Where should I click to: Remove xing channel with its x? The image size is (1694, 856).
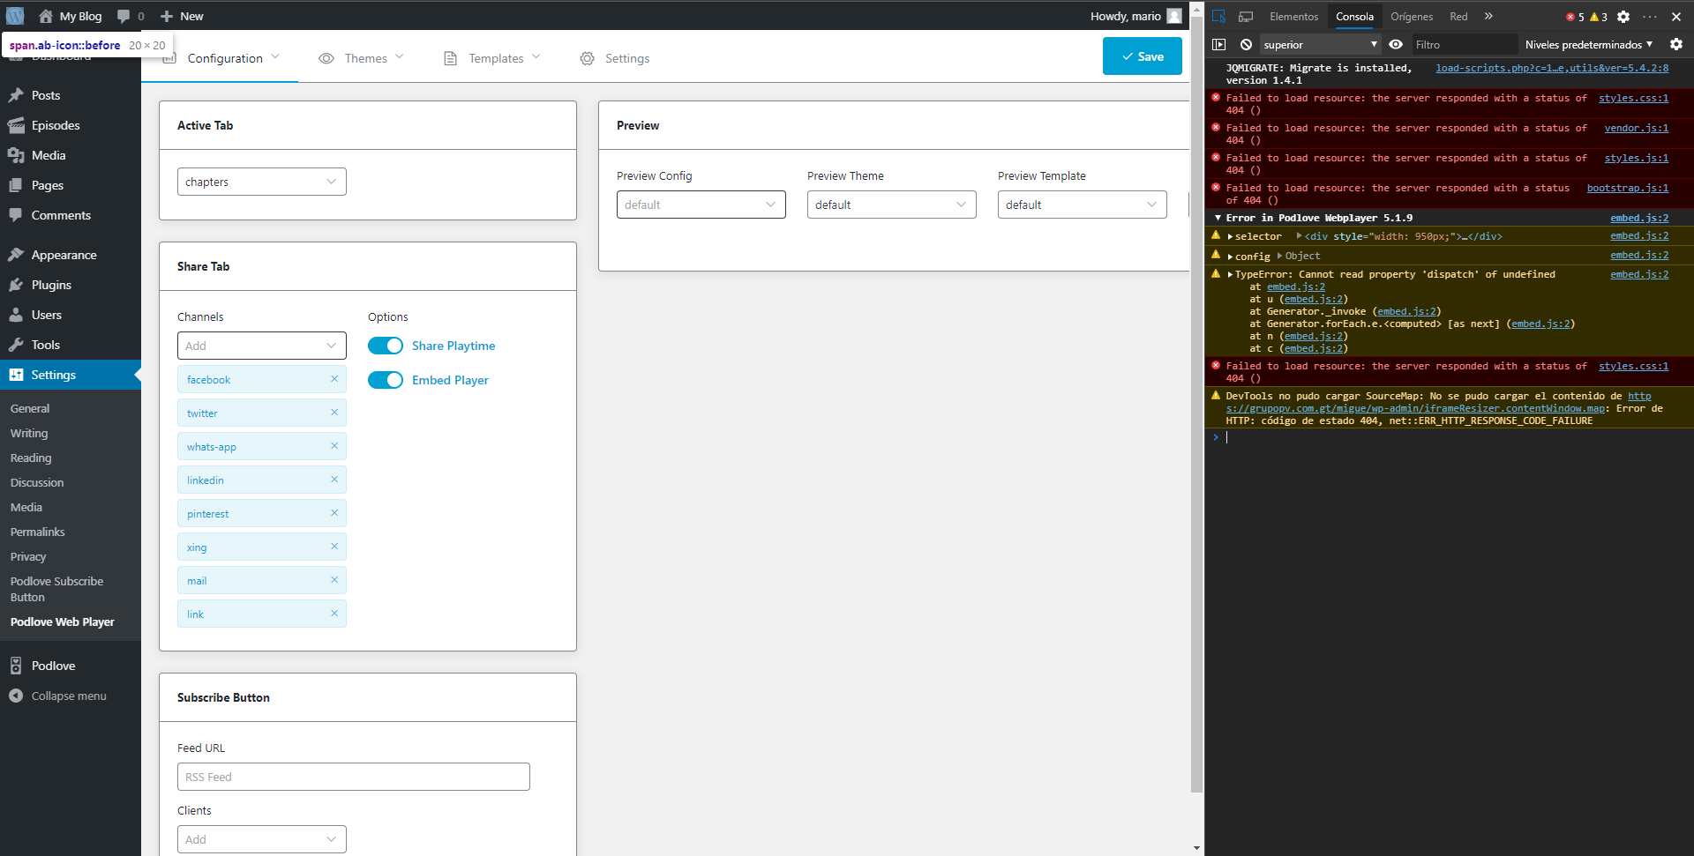click(334, 547)
